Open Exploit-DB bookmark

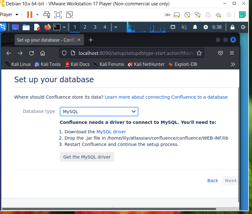point(182,64)
